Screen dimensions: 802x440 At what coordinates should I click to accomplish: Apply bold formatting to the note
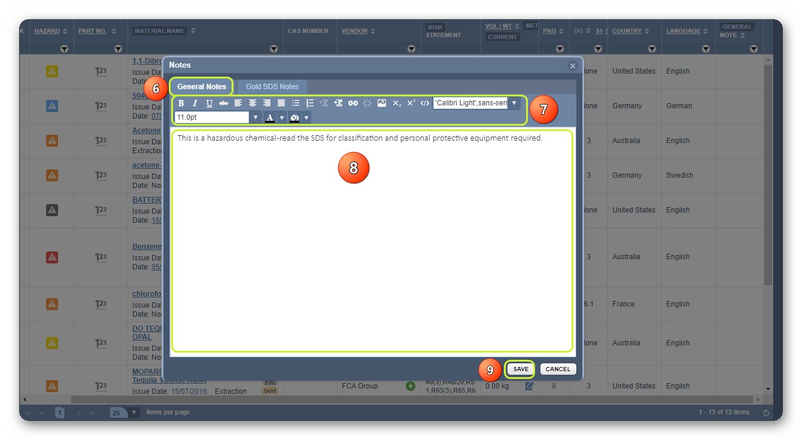181,102
